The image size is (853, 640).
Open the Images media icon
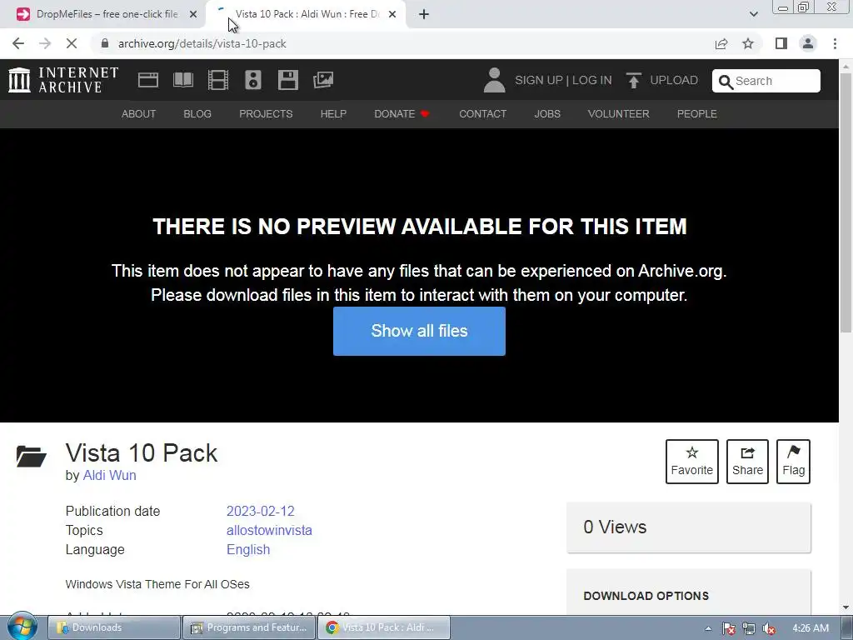tap(323, 80)
